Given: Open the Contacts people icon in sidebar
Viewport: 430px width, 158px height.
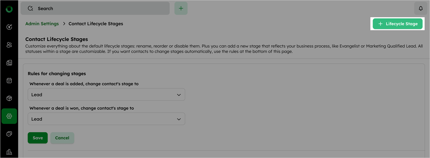Looking at the screenshot, I should [x=9, y=45].
